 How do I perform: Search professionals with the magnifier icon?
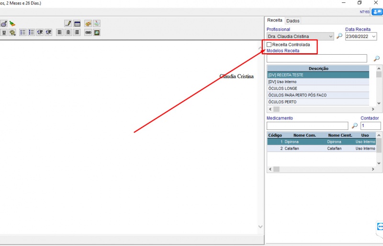coord(339,36)
